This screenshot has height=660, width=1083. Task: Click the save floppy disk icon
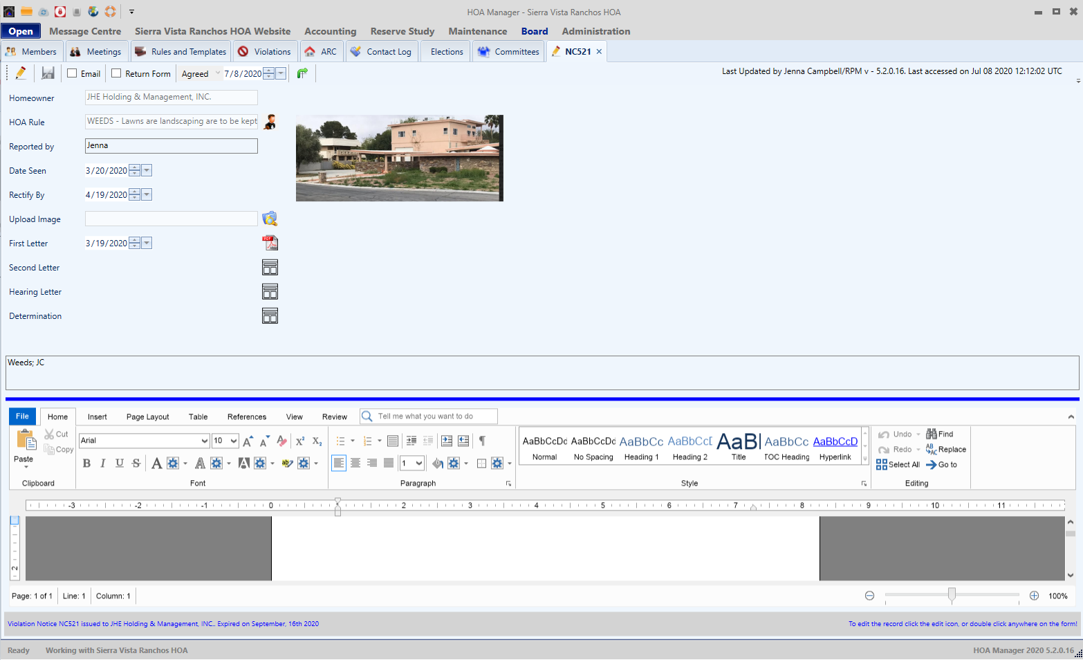[x=48, y=73]
